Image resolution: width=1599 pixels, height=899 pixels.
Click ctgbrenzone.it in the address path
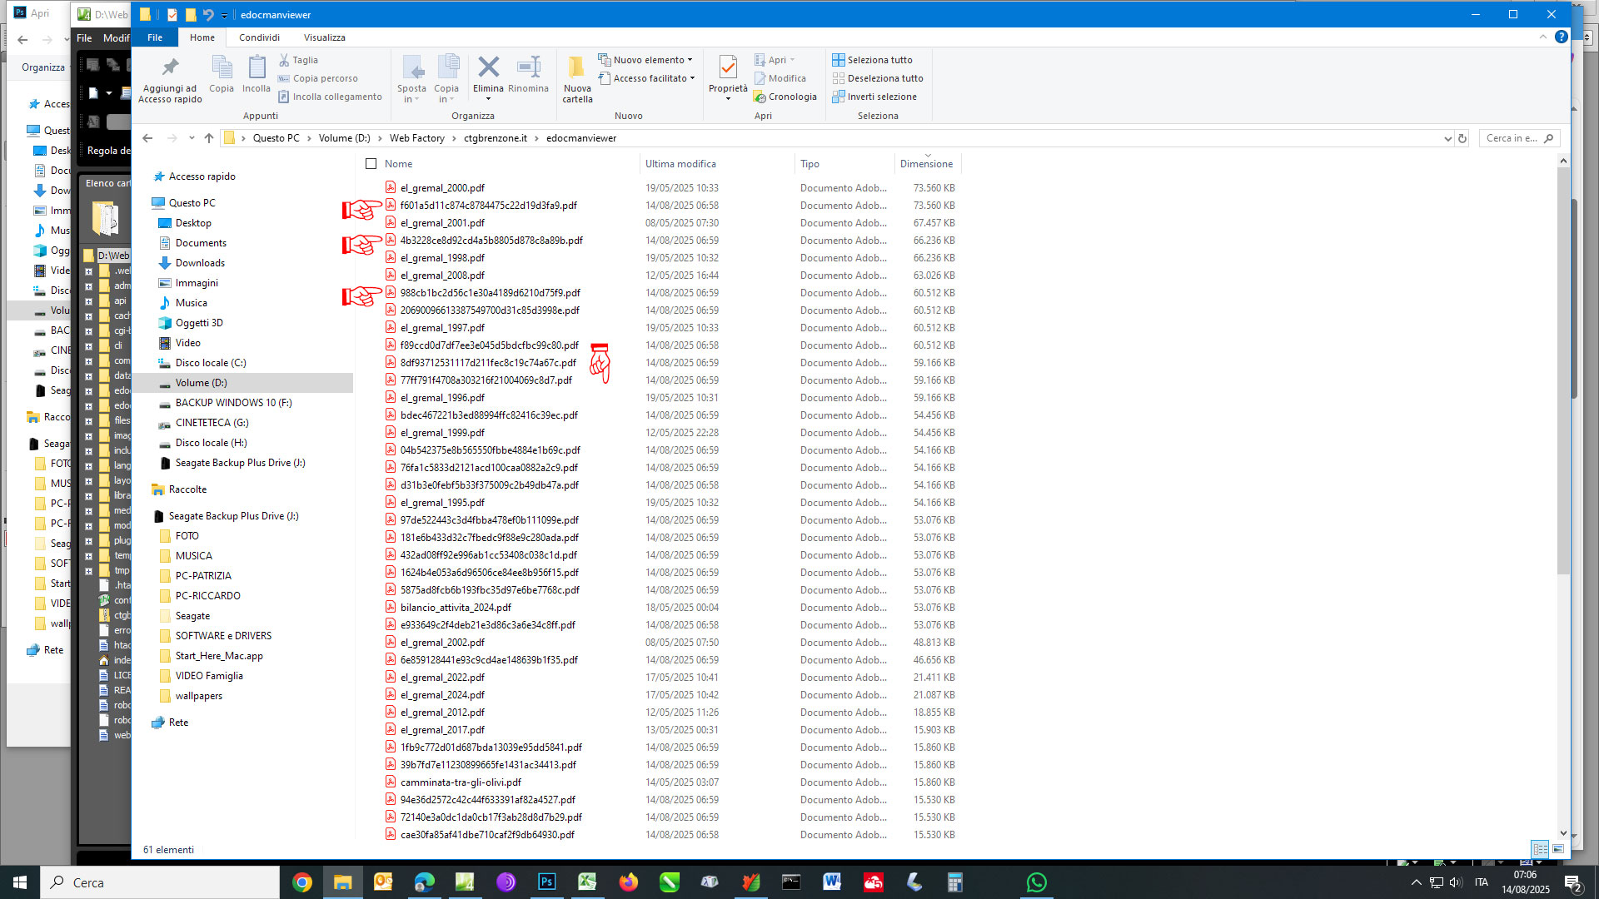pos(496,138)
